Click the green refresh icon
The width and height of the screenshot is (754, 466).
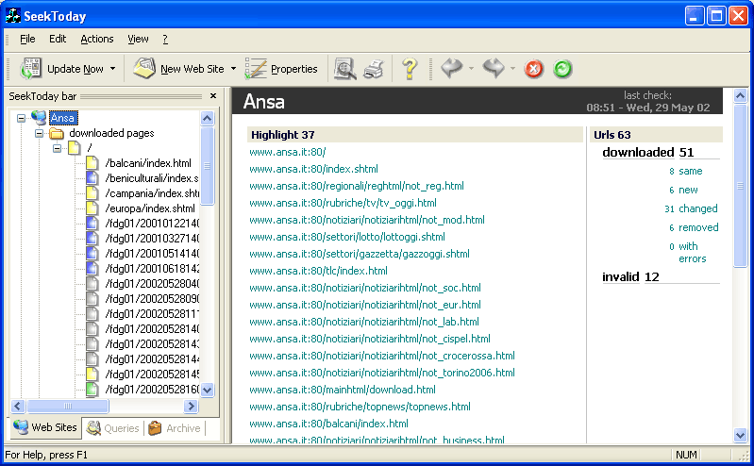click(562, 69)
